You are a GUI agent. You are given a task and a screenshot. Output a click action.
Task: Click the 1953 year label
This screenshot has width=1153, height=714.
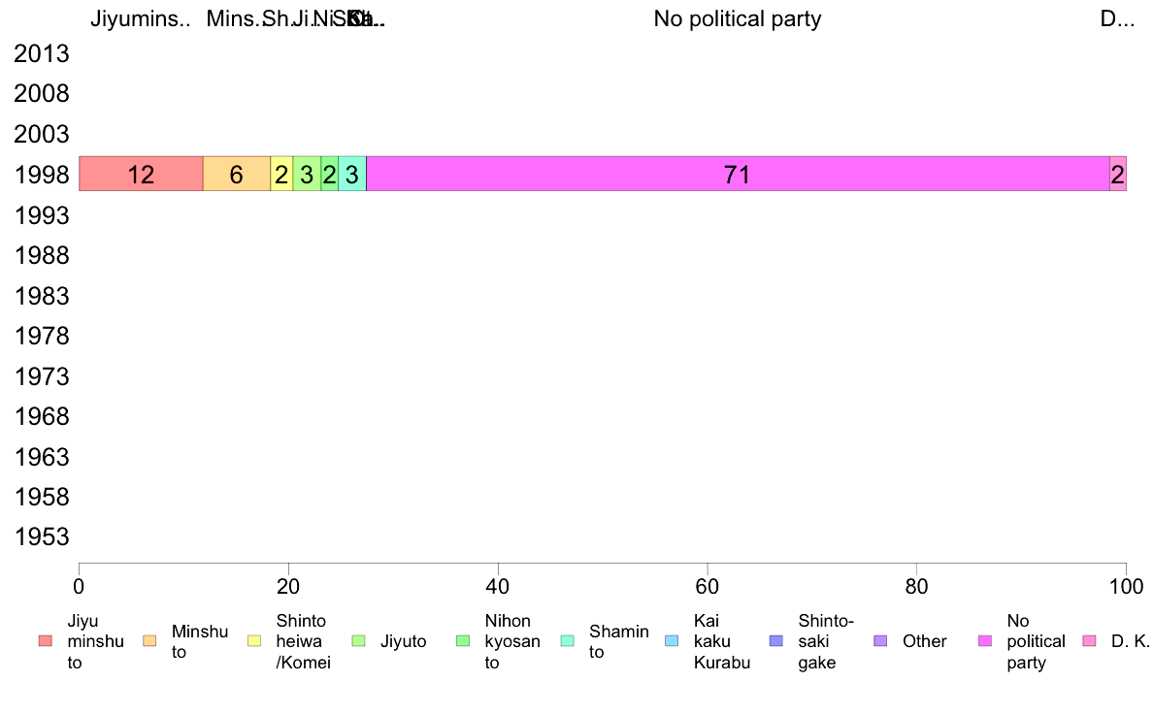[x=42, y=536]
